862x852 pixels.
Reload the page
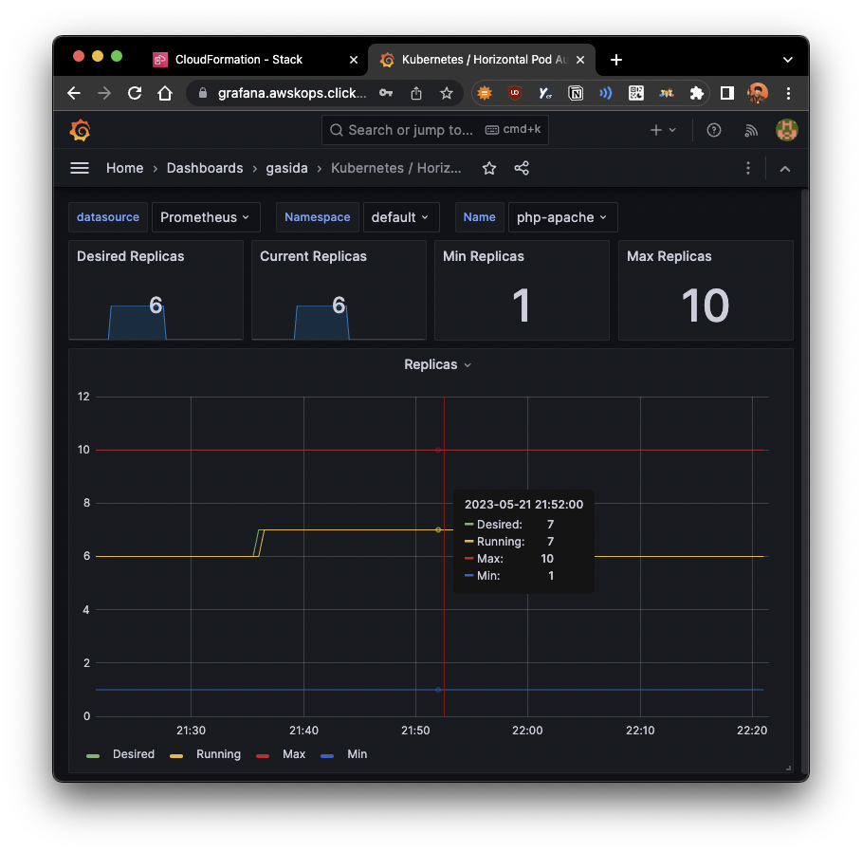135,93
